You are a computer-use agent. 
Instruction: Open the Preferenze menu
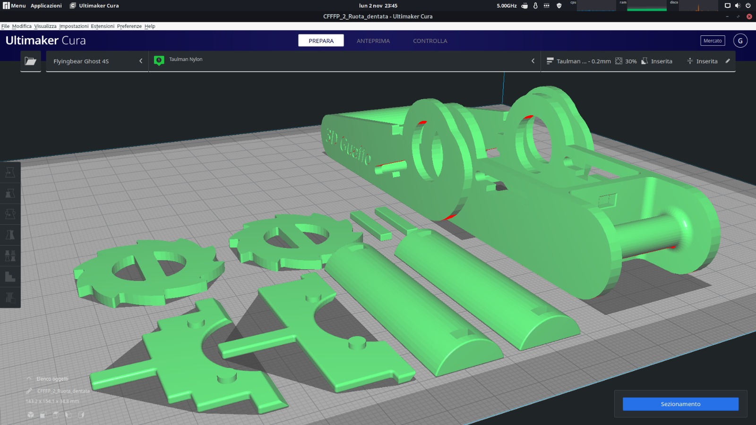coord(129,26)
